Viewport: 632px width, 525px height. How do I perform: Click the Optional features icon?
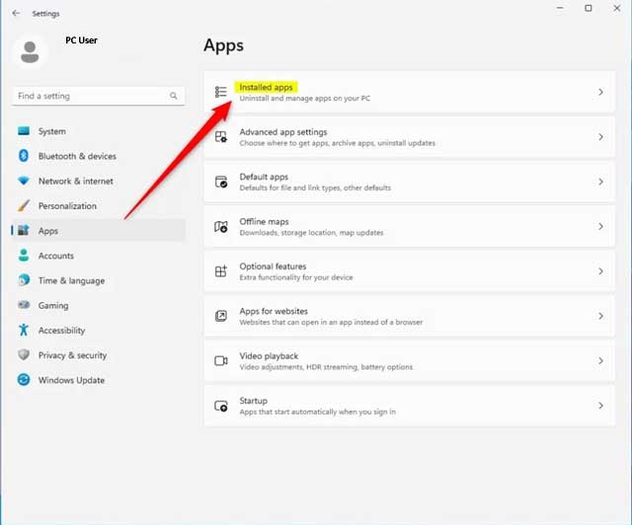pyautogui.click(x=221, y=271)
